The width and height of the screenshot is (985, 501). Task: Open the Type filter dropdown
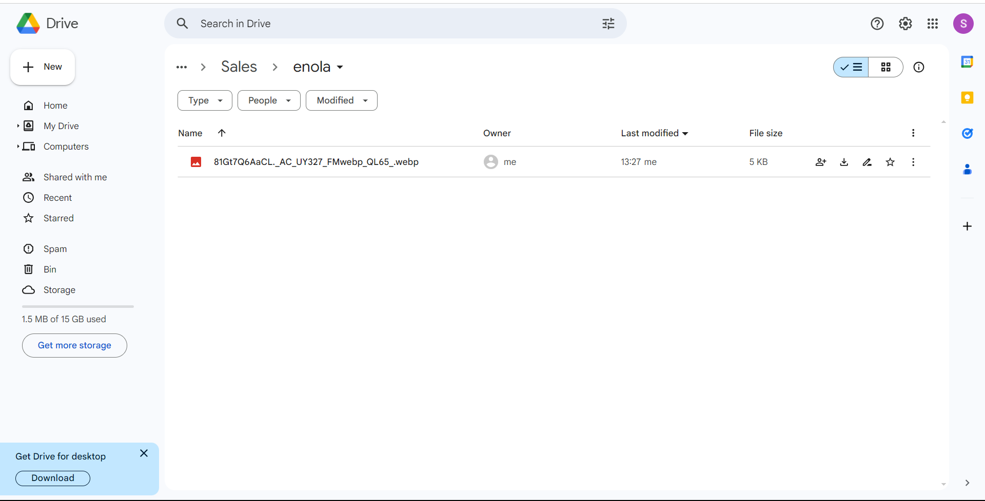click(205, 100)
